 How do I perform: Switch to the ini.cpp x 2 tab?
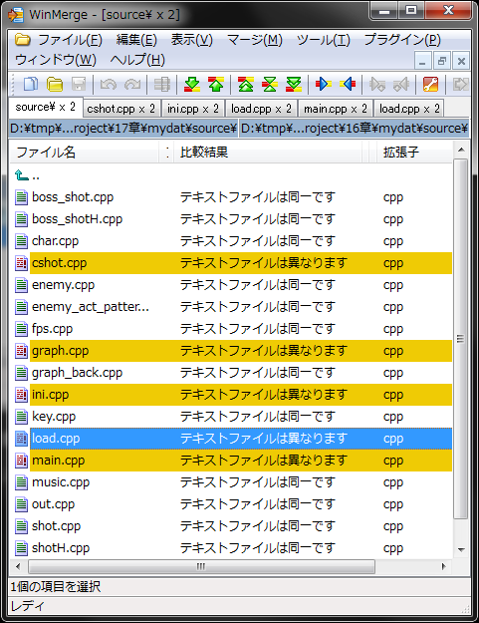(x=193, y=109)
